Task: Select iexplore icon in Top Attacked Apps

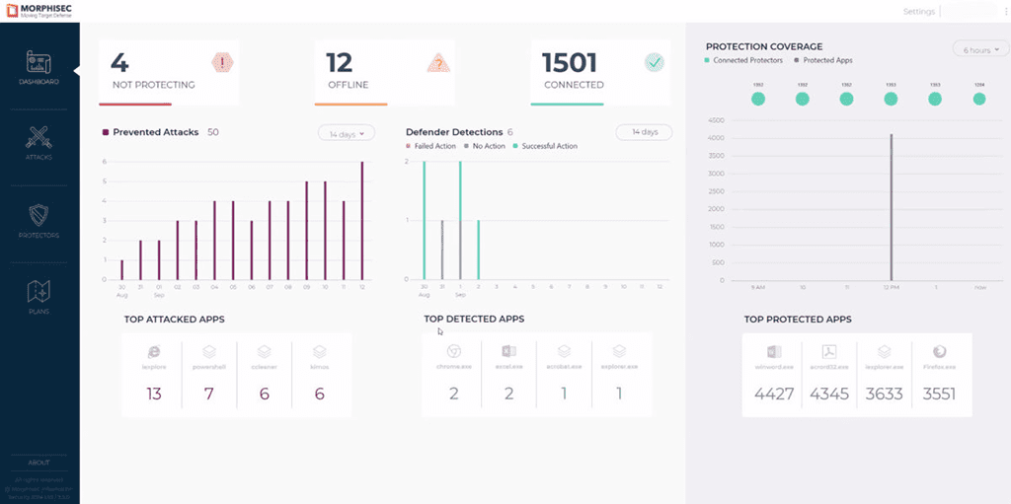Action: point(154,352)
